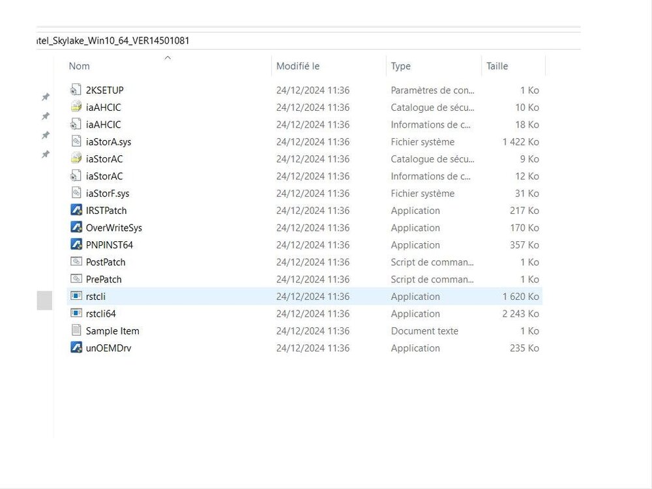Screen dimensions: 652x489
Task: Click the PNPINST64 application icon
Action: [x=76, y=245]
